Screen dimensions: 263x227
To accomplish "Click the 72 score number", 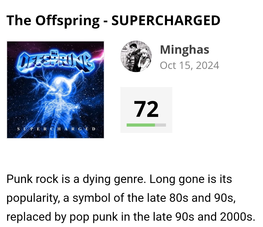I will 146,109.
